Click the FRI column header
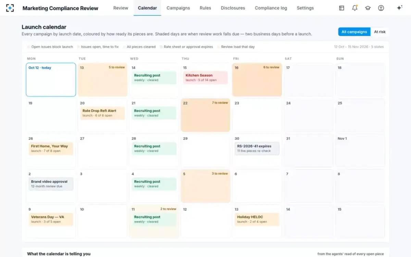Screen dimensions: 411x257 [236, 59]
